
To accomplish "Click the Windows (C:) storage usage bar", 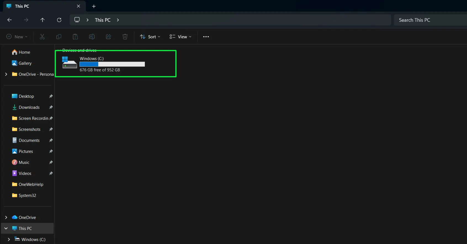I will (x=112, y=64).
